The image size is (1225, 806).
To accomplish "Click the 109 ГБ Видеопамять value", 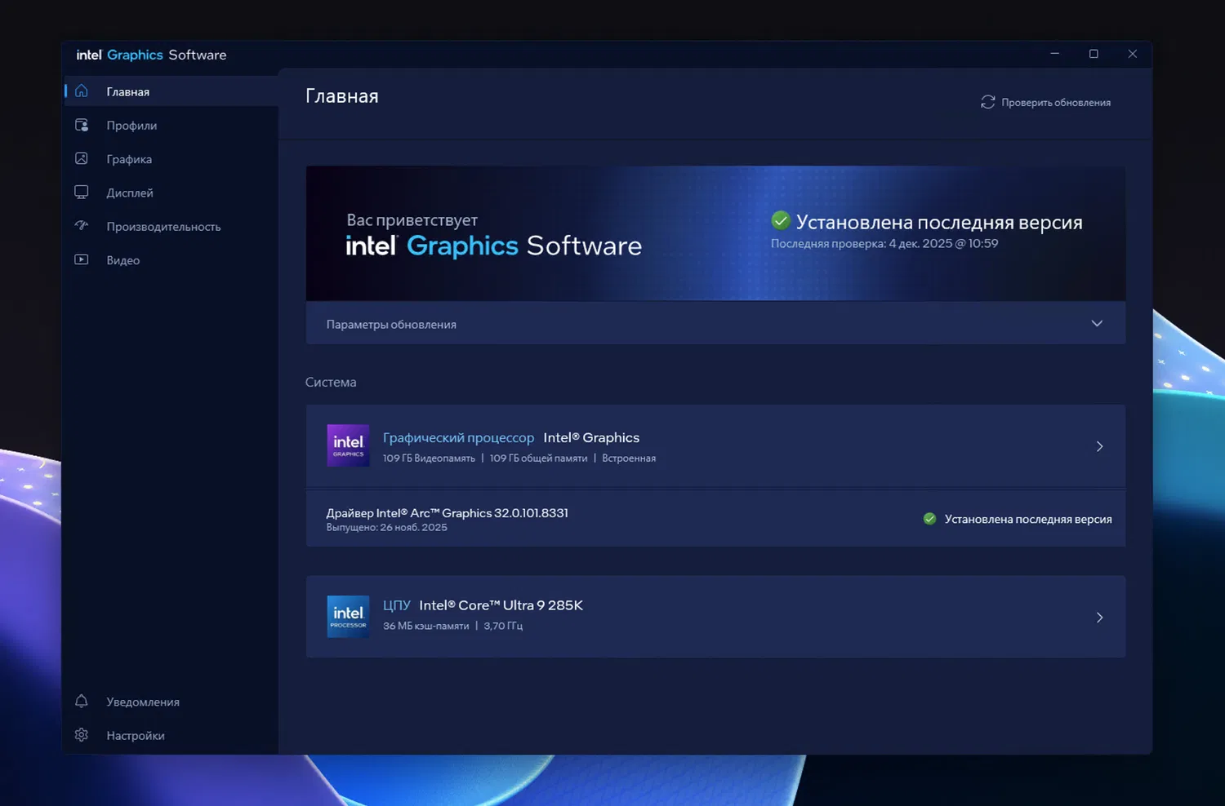I will (x=429, y=458).
